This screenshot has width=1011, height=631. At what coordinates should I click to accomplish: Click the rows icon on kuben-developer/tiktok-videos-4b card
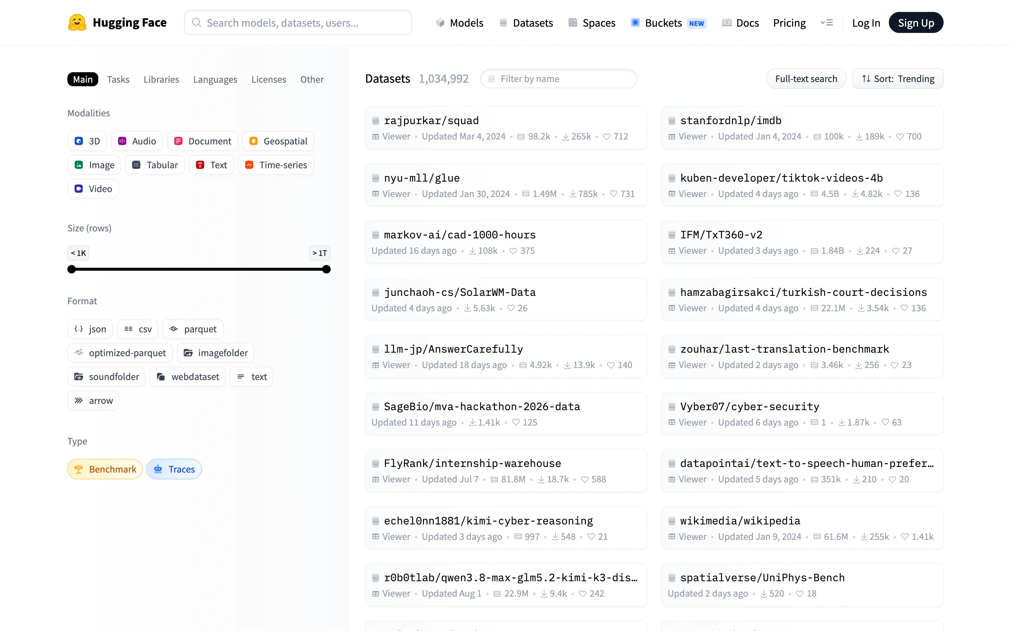[814, 194]
